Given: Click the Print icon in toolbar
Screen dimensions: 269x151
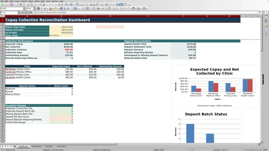Looking at the screenshot, I should (x=21, y=4).
